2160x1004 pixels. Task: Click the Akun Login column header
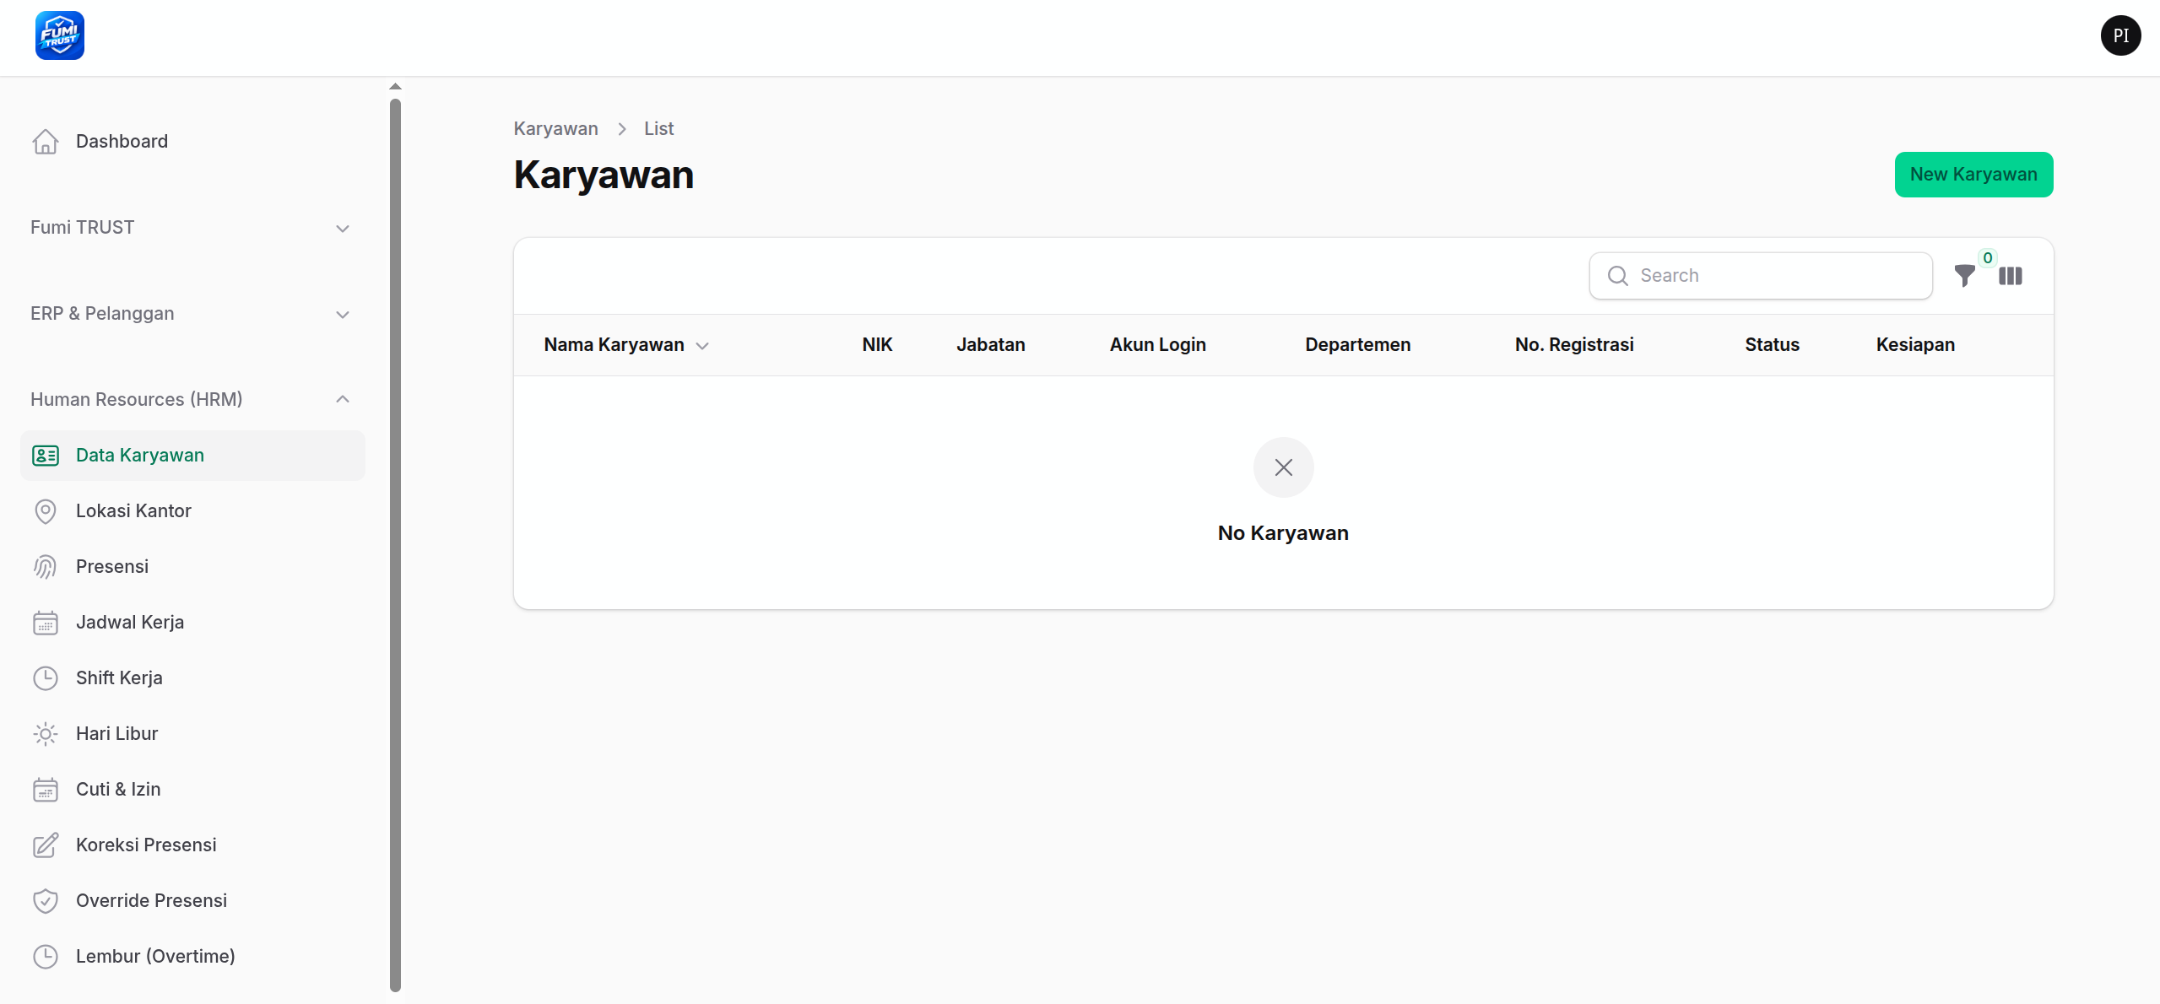[1157, 345]
